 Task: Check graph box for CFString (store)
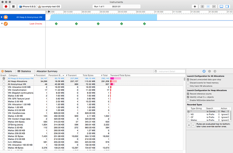point(4,125)
